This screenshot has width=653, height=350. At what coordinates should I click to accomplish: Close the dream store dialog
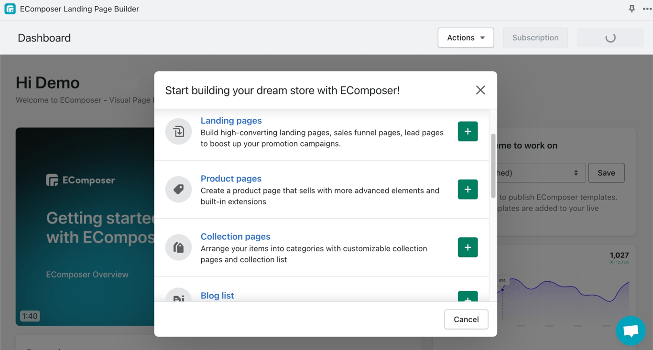[480, 90]
